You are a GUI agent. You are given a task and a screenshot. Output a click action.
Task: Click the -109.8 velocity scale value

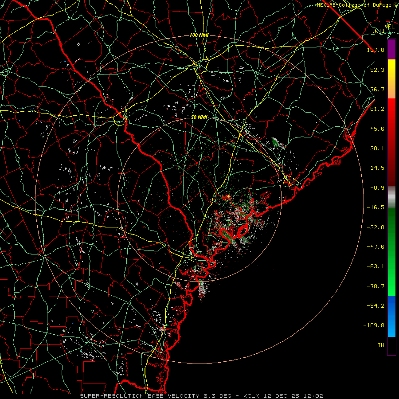[x=374, y=325]
